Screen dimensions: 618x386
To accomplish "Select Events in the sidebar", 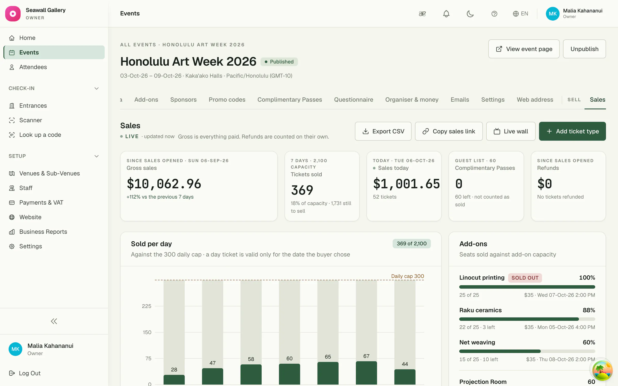I will click(54, 52).
